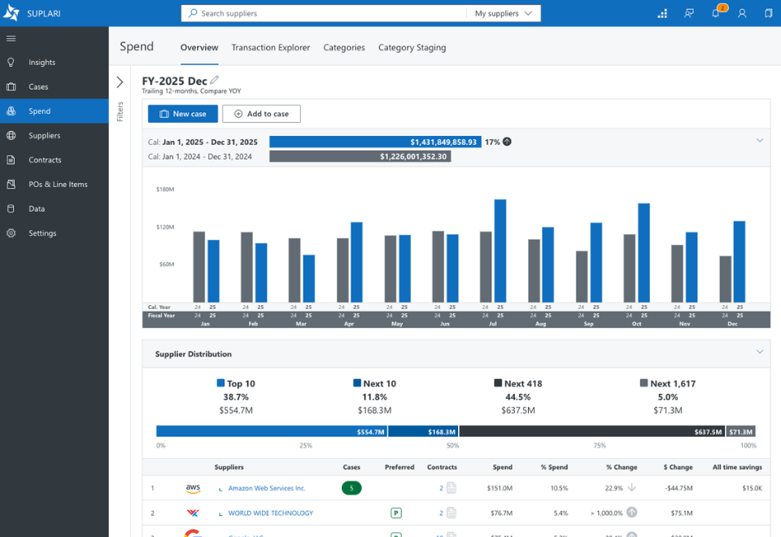Expand the Filters panel chevron
781x537 pixels.
tap(120, 82)
